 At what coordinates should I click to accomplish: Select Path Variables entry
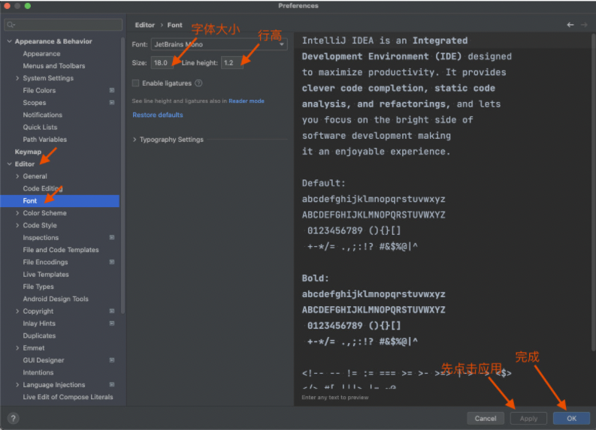45,140
